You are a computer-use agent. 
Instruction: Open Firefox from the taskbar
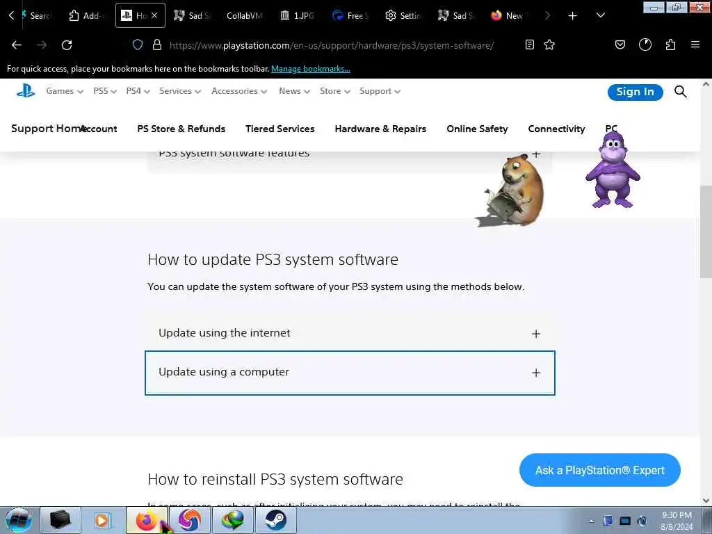pyautogui.click(x=147, y=520)
